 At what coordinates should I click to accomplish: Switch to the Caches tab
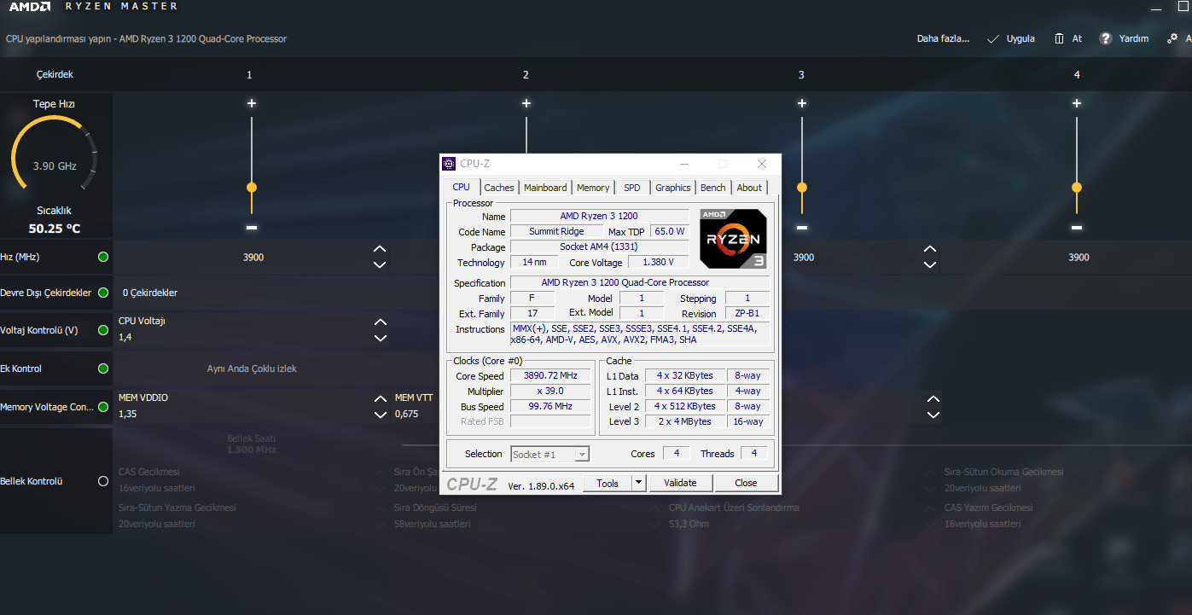pos(499,188)
